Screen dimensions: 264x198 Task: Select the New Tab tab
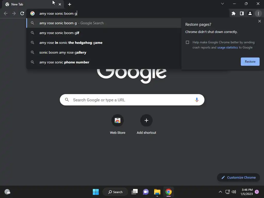point(33,4)
